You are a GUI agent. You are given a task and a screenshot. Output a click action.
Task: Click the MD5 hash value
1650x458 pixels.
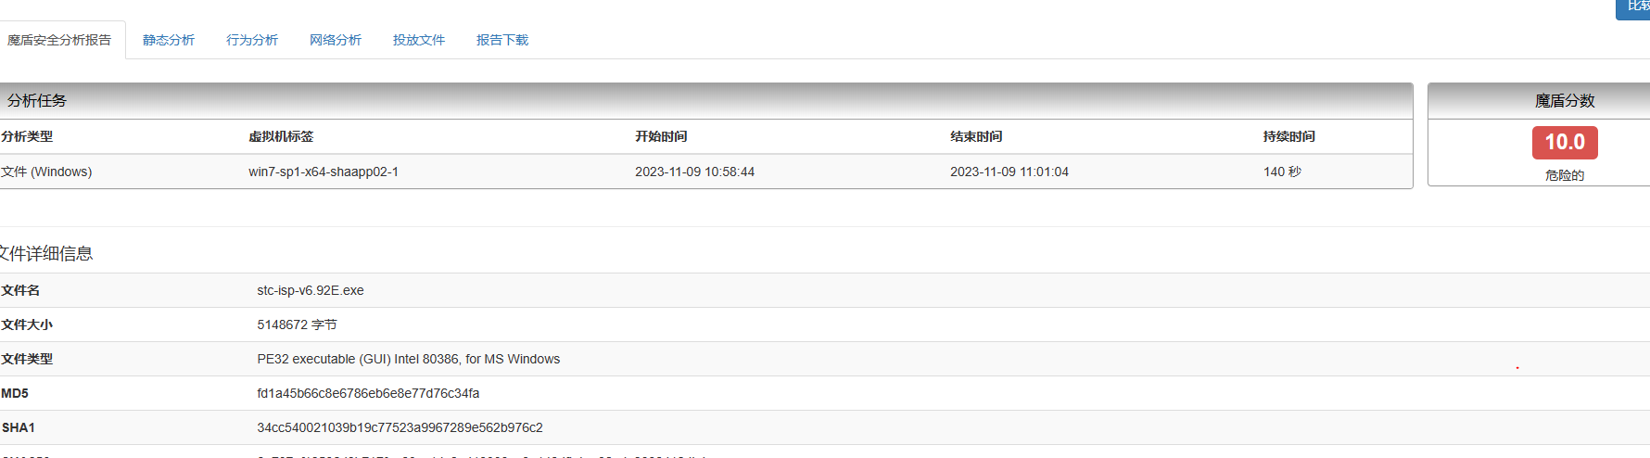pyautogui.click(x=368, y=393)
